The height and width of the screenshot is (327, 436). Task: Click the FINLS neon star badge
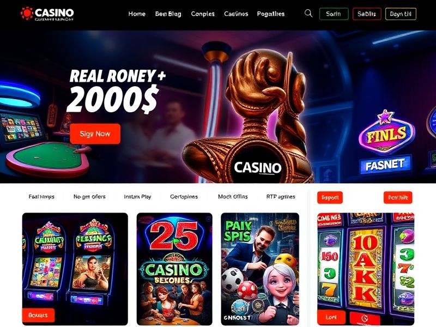click(386, 132)
